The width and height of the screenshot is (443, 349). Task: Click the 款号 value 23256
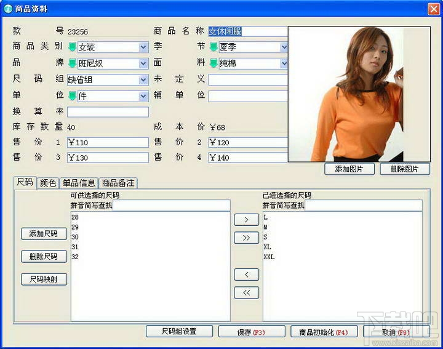[x=78, y=31]
